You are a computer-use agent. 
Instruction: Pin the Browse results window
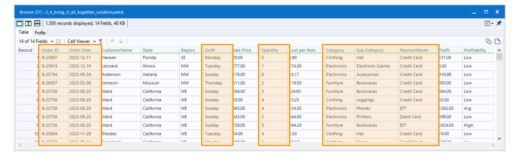point(499,23)
